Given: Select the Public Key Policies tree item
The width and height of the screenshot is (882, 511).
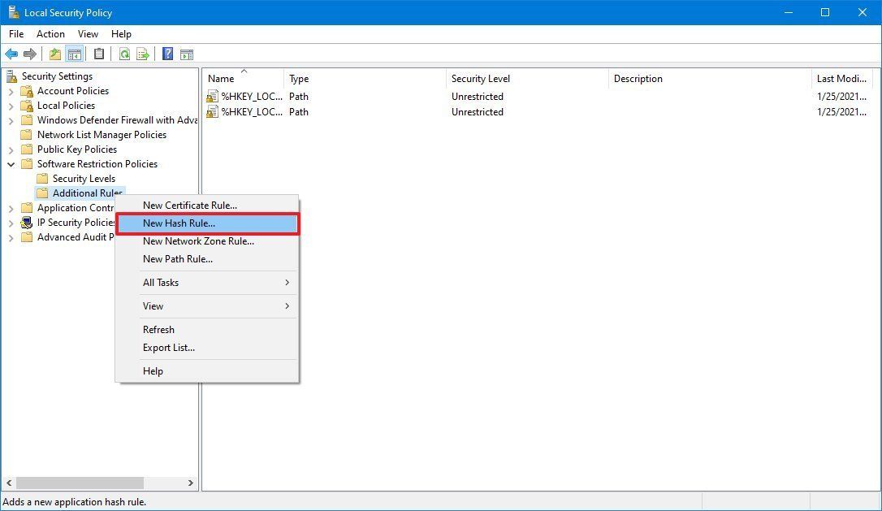Looking at the screenshot, I should [77, 149].
